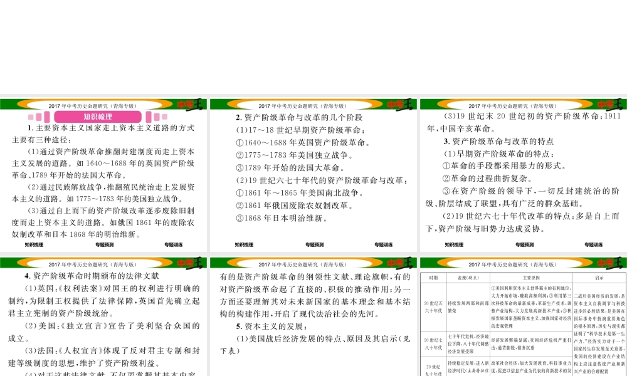Click the '时期' table header cell
Image resolution: width=627 pixels, height=376 pixels.
tap(433, 278)
